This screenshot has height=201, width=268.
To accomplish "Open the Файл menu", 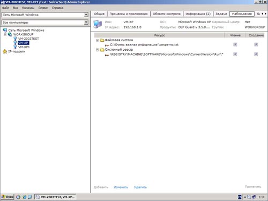I will tap(5, 8).
